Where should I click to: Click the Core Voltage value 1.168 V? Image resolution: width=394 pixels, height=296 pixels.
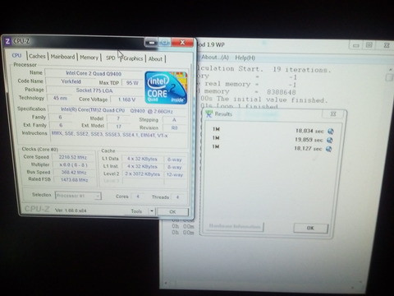point(126,99)
